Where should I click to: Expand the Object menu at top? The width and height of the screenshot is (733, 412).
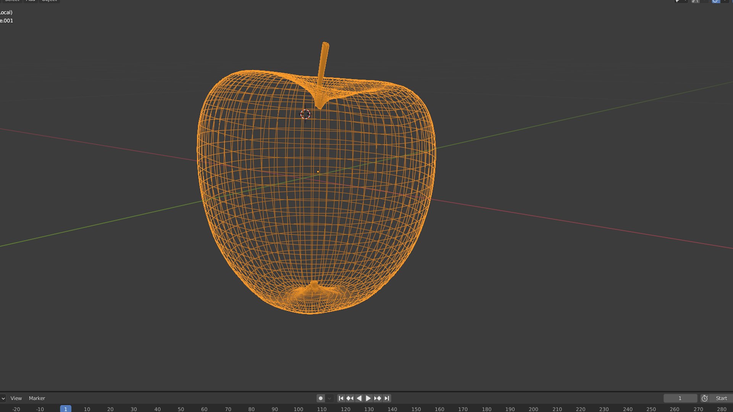[49, 0]
